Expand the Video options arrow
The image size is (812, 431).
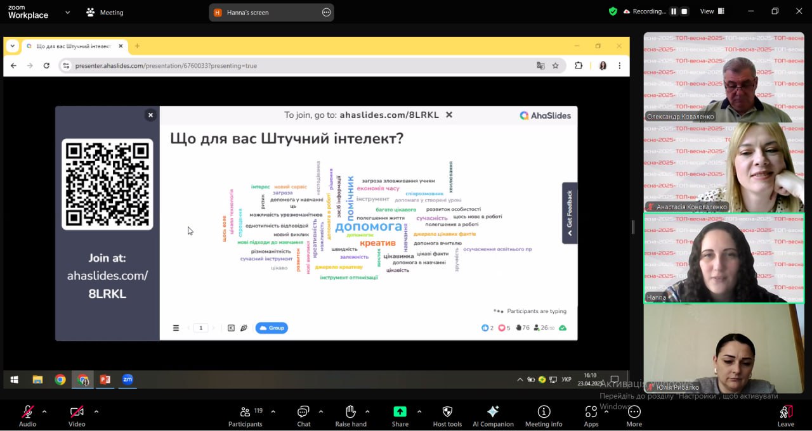tap(96, 411)
